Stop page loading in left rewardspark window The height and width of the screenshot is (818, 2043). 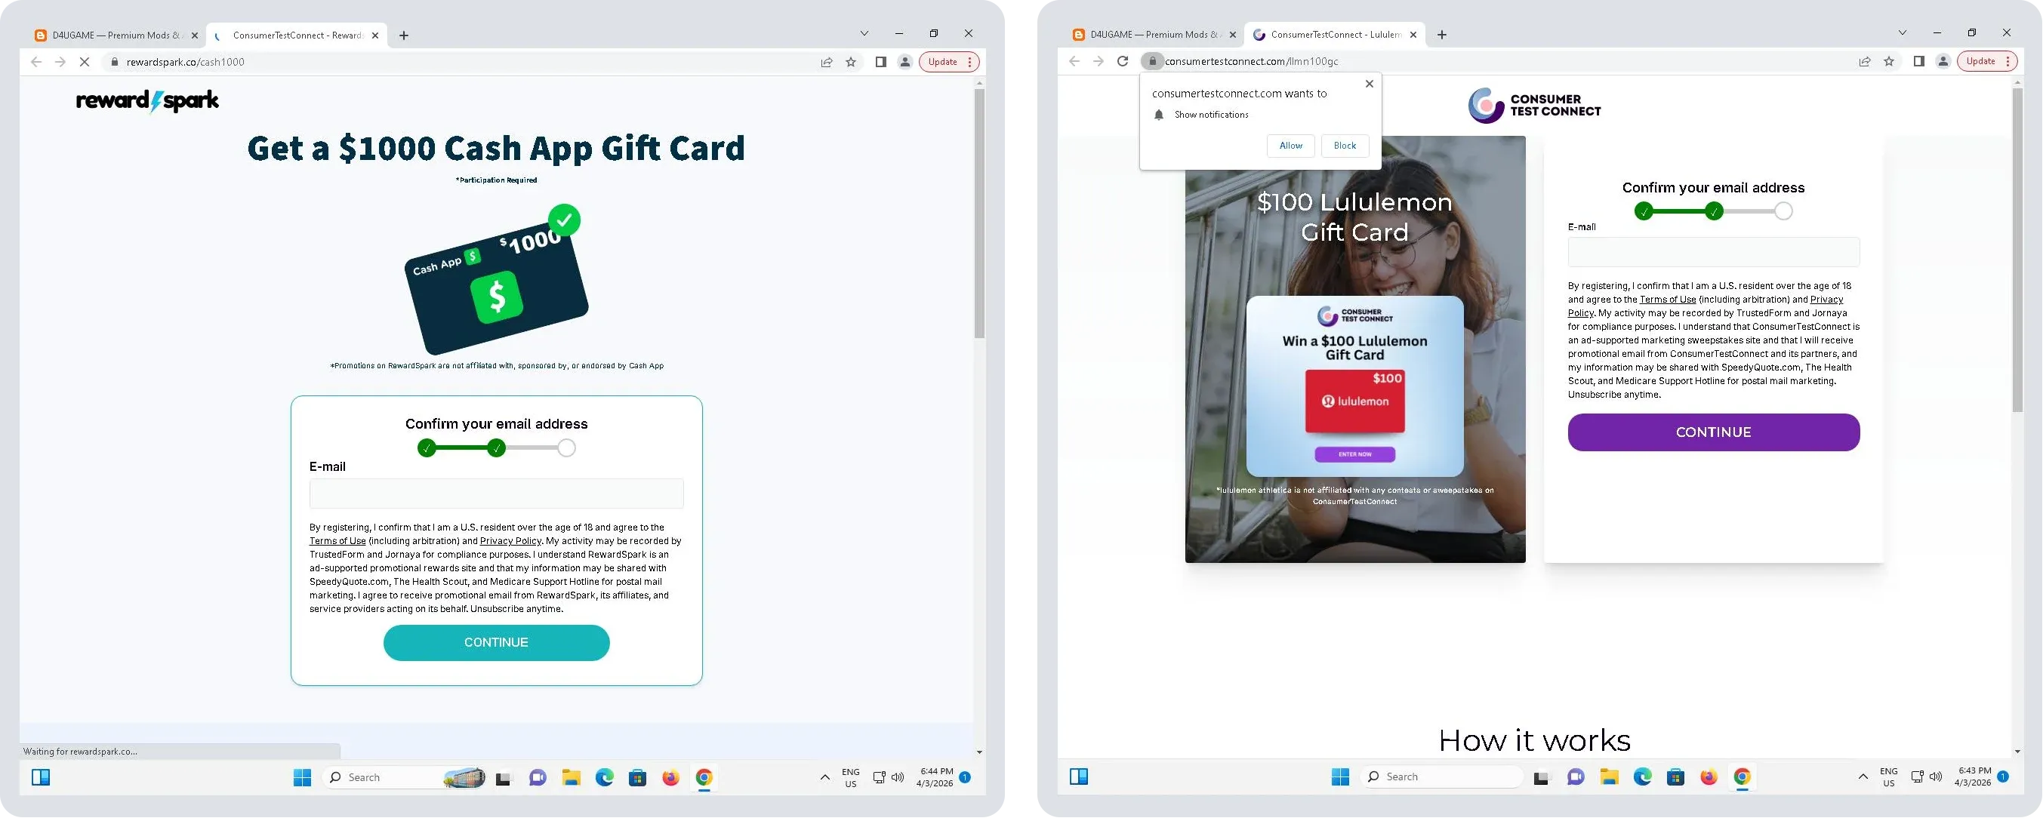pyautogui.click(x=84, y=62)
